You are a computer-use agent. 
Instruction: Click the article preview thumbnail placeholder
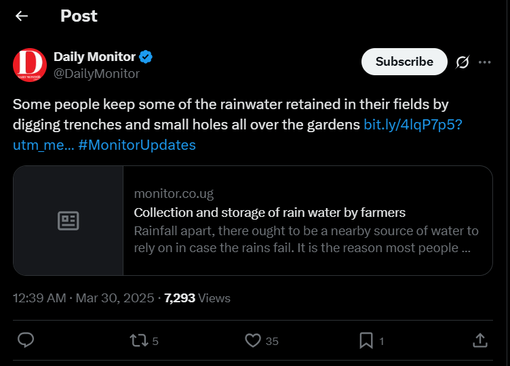pyautogui.click(x=68, y=220)
